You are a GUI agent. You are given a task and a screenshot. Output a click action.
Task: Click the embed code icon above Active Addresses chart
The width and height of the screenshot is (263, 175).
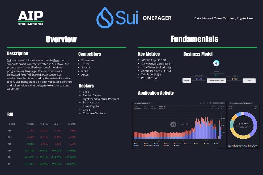pyautogui.click(x=200, y=103)
